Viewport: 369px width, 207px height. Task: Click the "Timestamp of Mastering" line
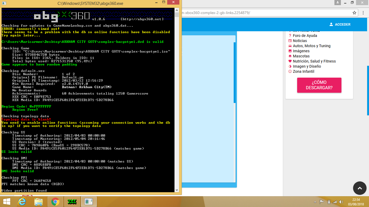click(x=59, y=139)
